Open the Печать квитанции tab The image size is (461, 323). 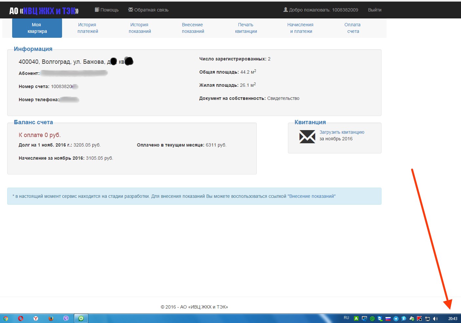point(246,28)
